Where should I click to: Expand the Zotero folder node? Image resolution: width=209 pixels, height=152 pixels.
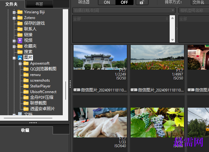[x=14, y=18]
